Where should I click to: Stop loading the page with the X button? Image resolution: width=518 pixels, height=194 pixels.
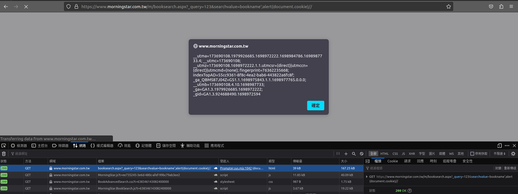point(26,6)
